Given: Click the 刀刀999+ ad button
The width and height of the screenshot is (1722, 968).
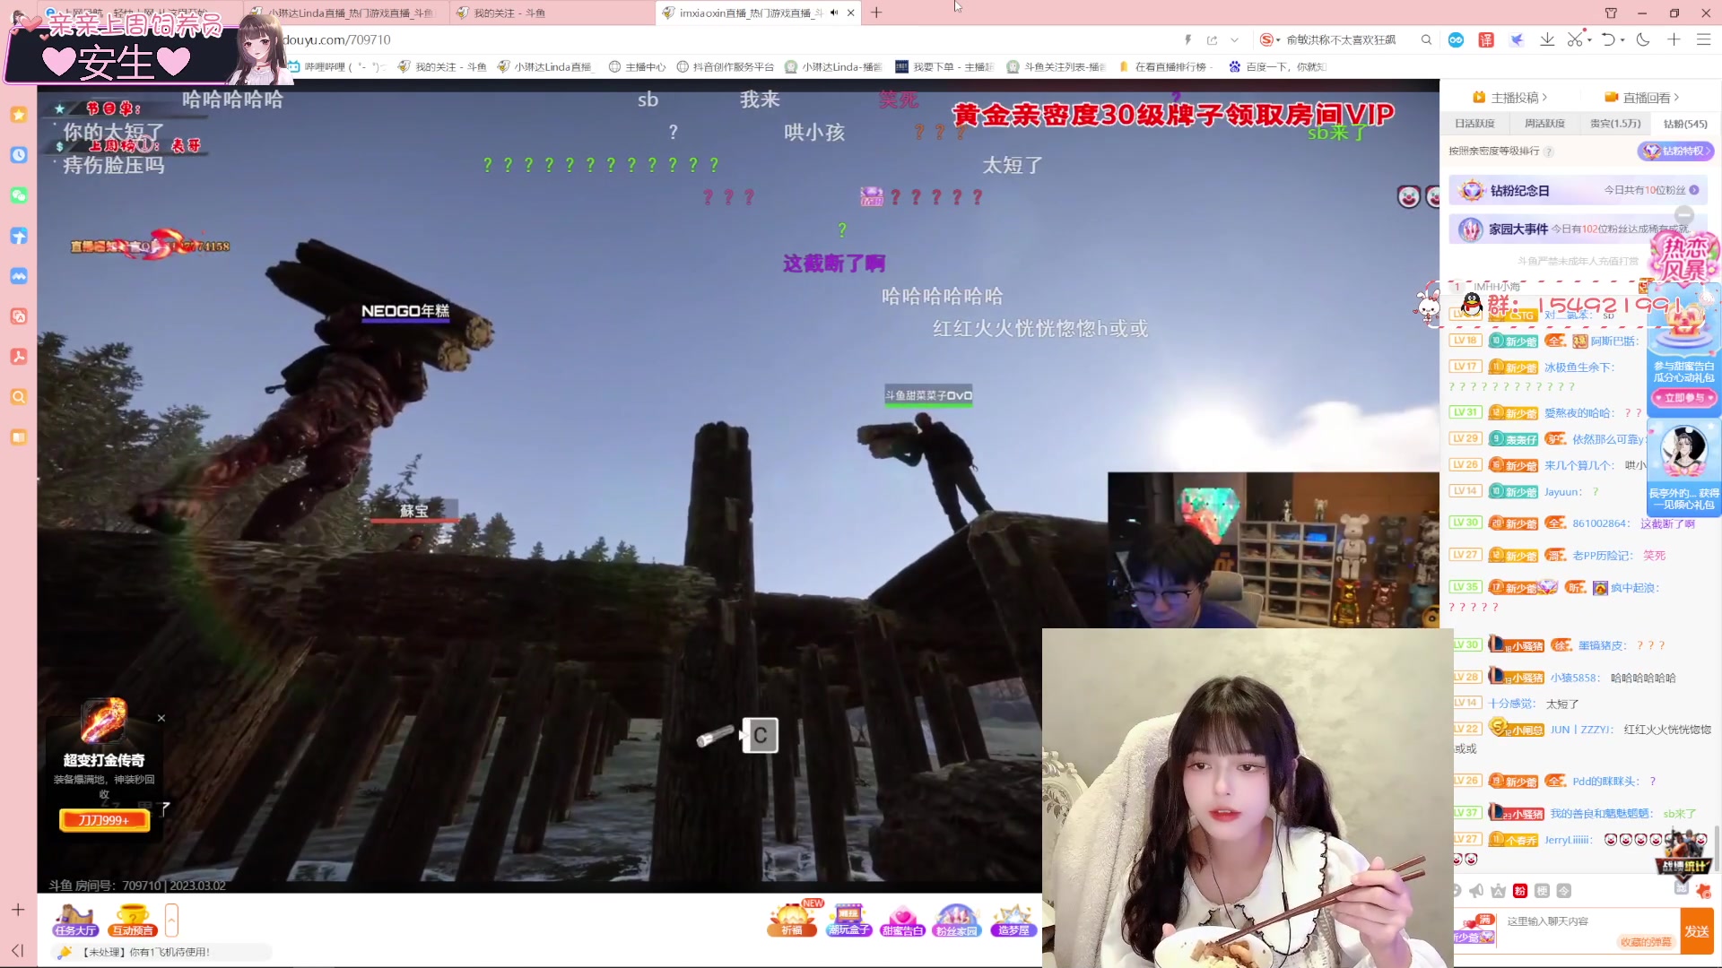Looking at the screenshot, I should pos(104,820).
